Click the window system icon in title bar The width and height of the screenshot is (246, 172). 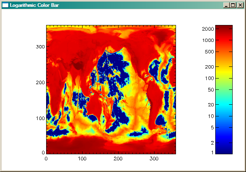[5, 6]
